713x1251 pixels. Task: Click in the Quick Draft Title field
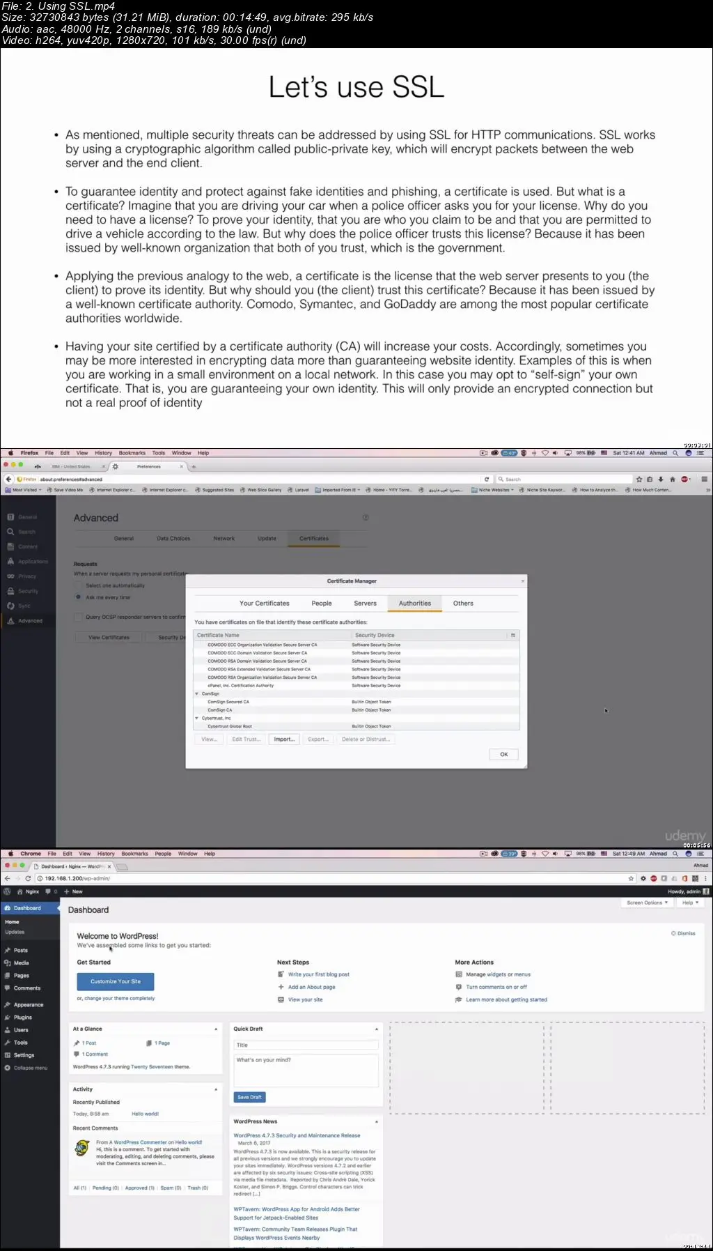[306, 1045]
